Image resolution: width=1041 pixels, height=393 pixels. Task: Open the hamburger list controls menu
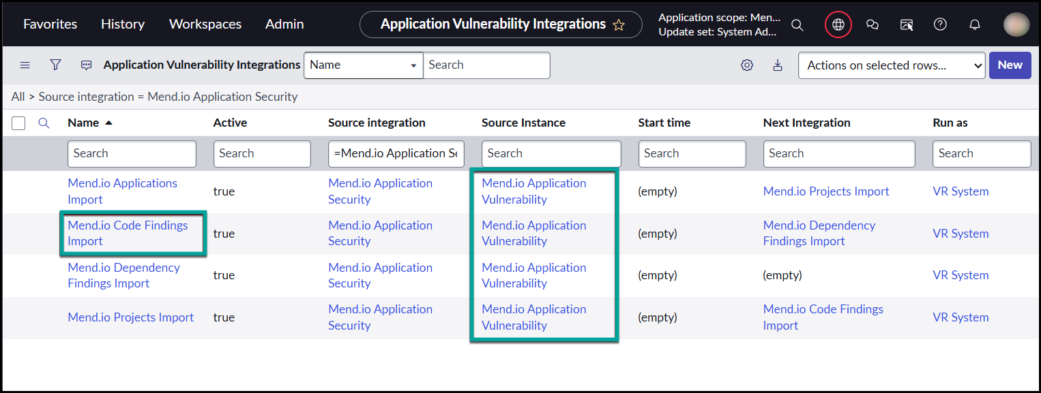coord(25,65)
